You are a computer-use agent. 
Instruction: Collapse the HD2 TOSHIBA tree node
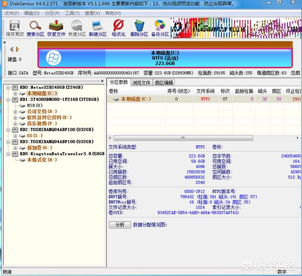[x=8, y=130]
